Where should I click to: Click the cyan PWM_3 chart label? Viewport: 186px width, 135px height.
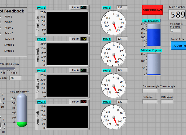(41, 70)
